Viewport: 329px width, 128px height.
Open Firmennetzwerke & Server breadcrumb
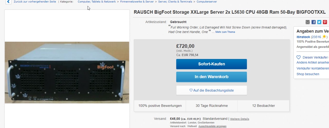(137, 2)
